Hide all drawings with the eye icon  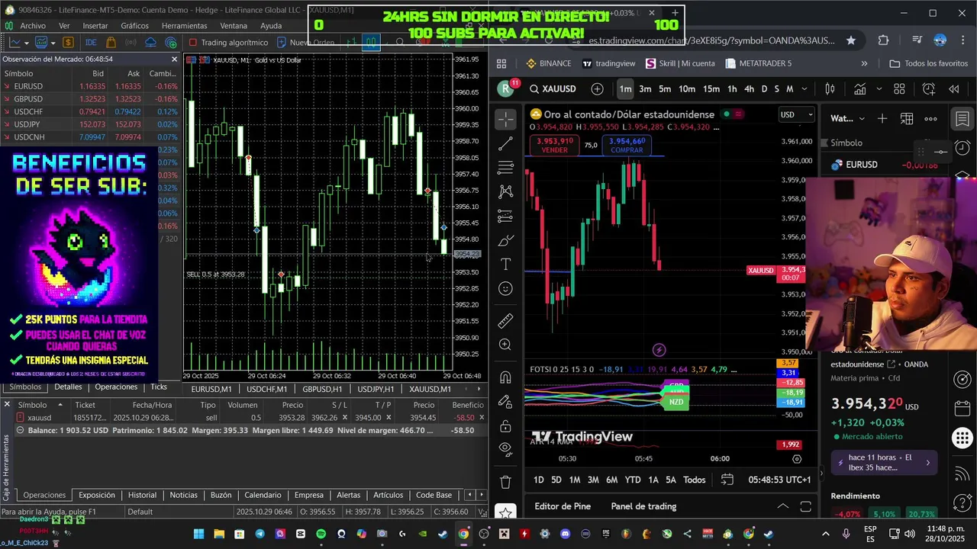505,449
